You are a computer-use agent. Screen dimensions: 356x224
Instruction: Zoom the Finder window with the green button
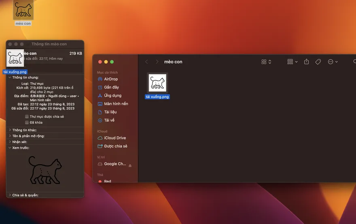(x=112, y=62)
